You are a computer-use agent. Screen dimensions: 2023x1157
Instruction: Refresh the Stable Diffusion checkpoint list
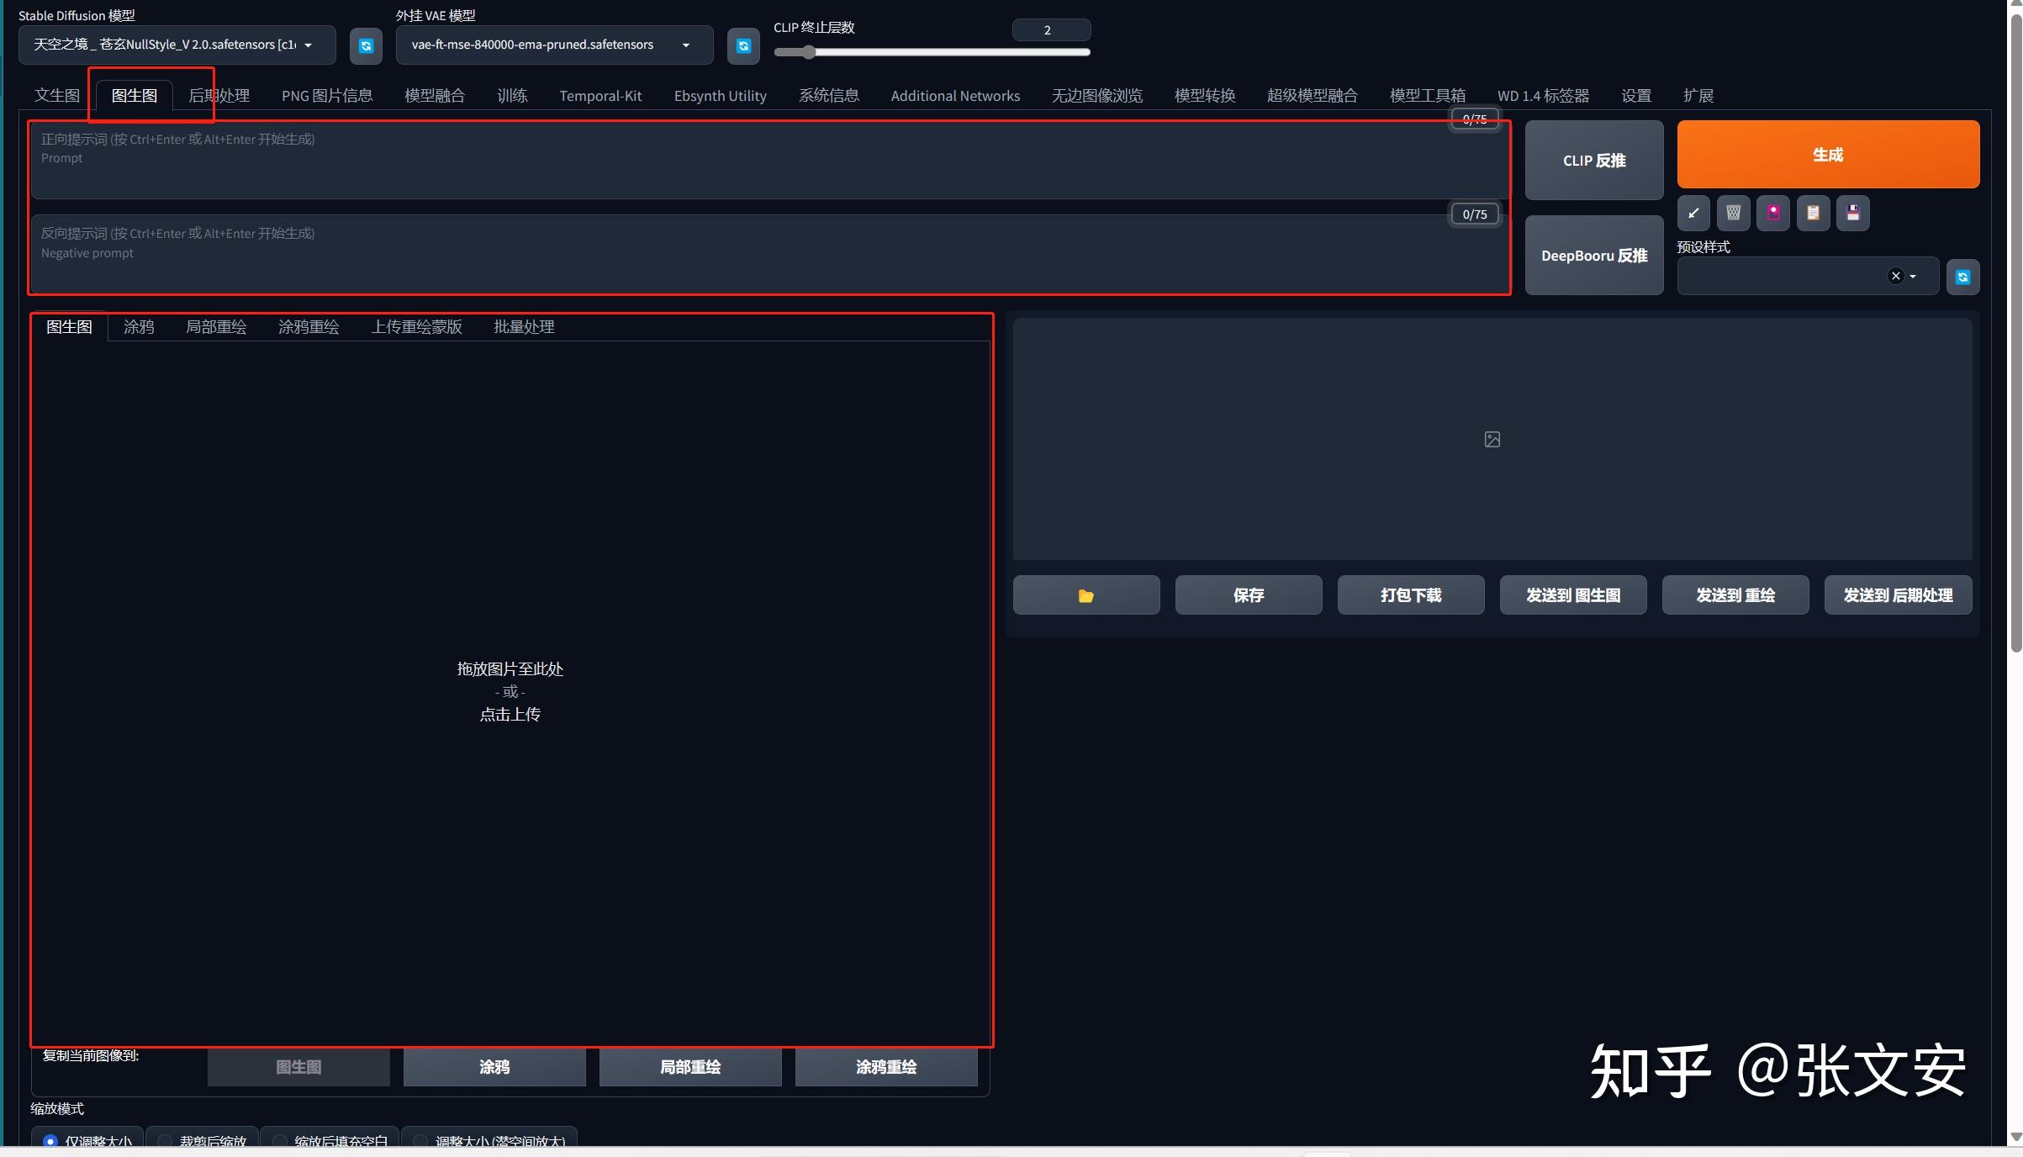(x=366, y=45)
